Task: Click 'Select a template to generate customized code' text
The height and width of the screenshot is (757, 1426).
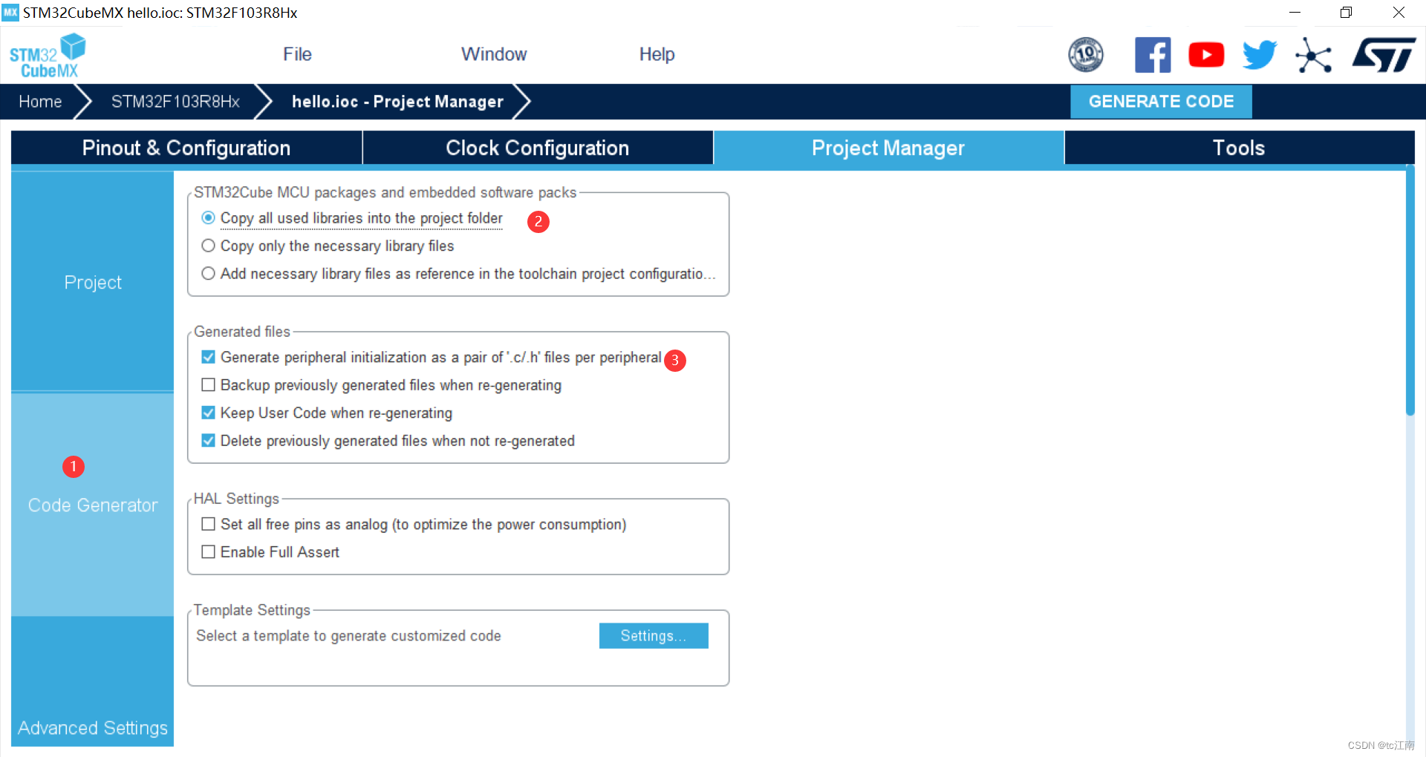Action: pos(348,636)
